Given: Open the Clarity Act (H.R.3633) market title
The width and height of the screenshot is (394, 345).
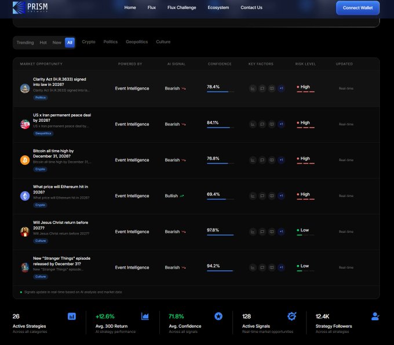Looking at the screenshot, I should tap(59, 82).
